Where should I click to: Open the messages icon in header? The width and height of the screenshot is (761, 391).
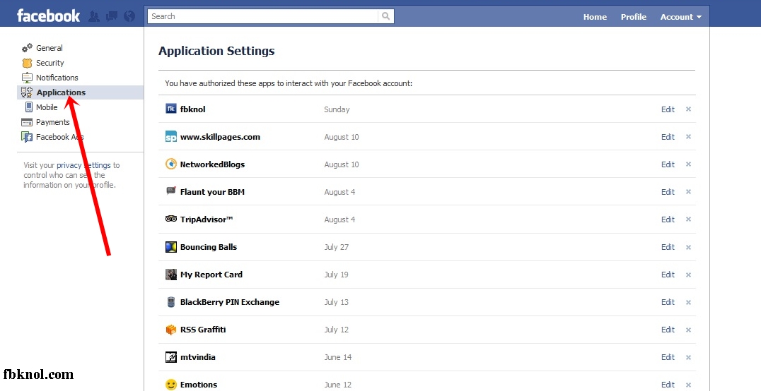click(x=112, y=16)
